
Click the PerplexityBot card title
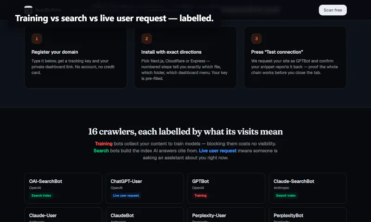pyautogui.click(x=288, y=216)
